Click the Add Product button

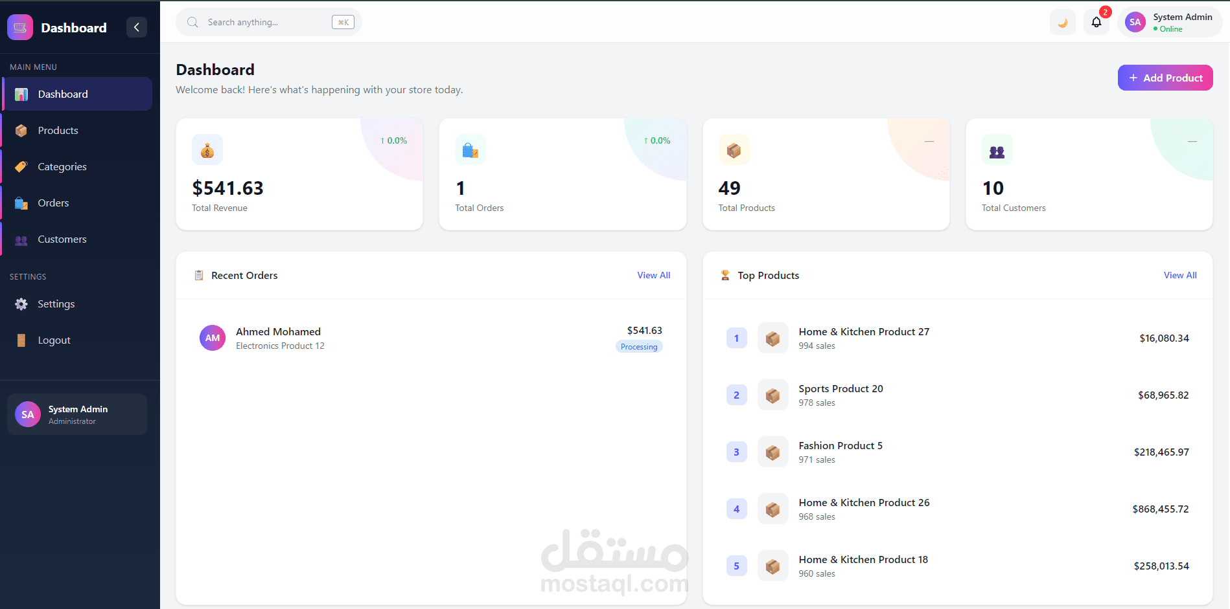coord(1165,78)
